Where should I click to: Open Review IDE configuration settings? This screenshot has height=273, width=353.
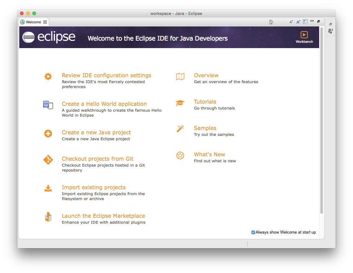107,75
